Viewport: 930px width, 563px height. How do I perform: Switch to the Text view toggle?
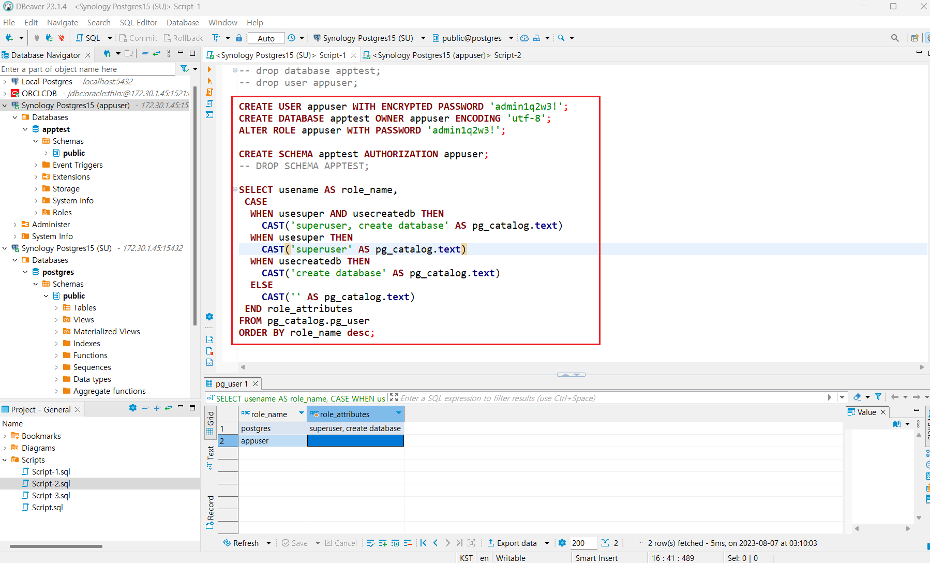tap(210, 457)
